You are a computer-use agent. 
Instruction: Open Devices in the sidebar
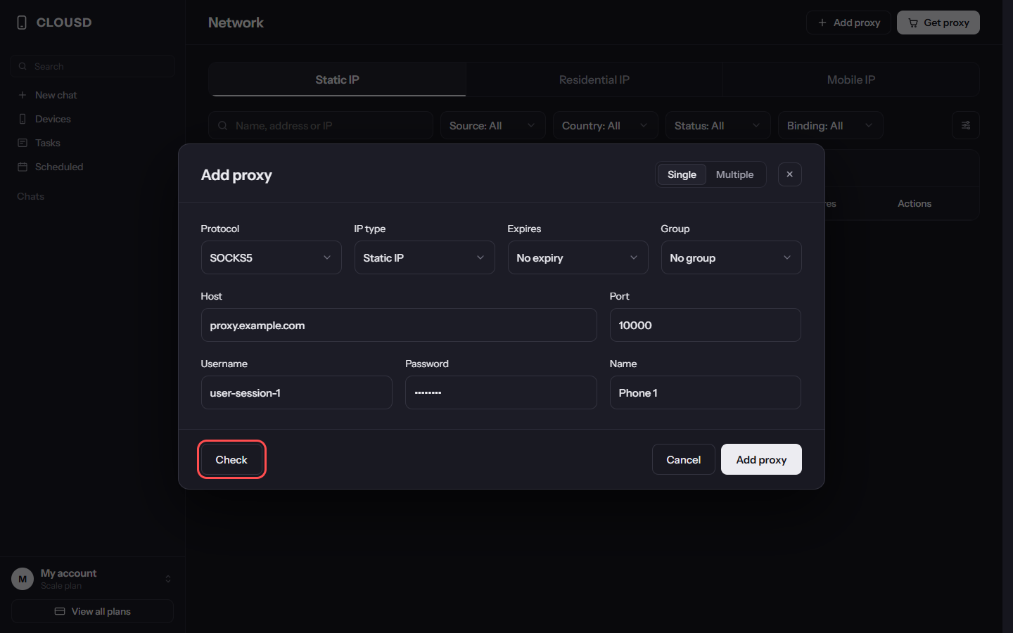click(x=92, y=119)
